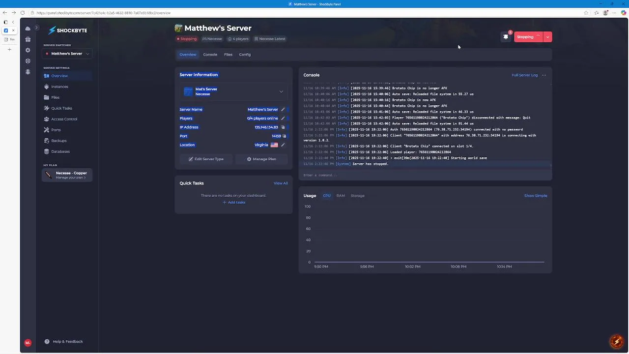Screen dimensions: 629x354
Task: Open Files in the sidebar
Action: pos(67,97)
